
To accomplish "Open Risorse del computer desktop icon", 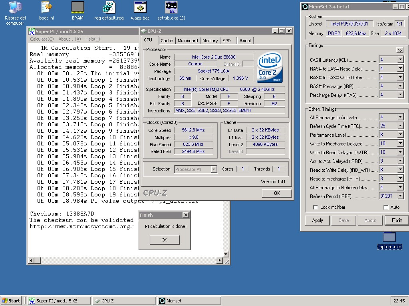I will pos(15,13).
